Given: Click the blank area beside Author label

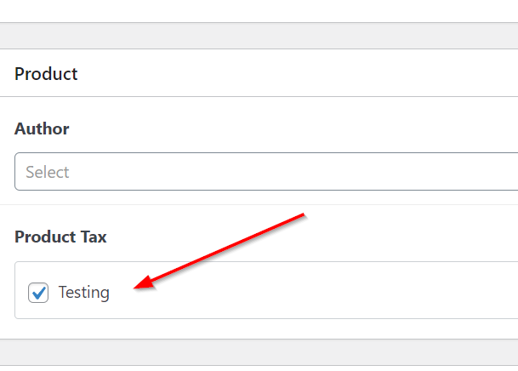Looking at the screenshot, I should coord(255,129).
